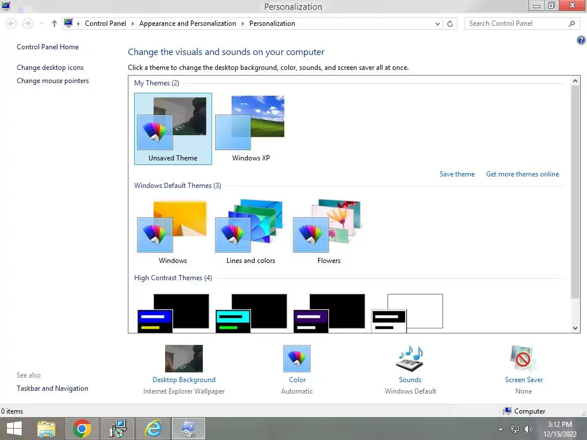Click the High Contrast Themes (4) header
587x440 pixels.
click(x=173, y=278)
